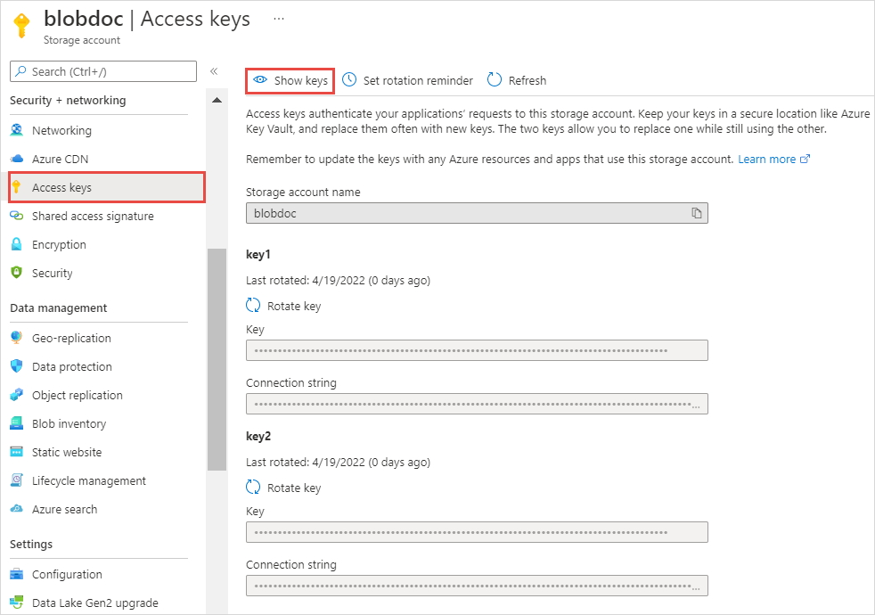Click the rotate icon under key1
The height and width of the screenshot is (615, 875).
(253, 305)
